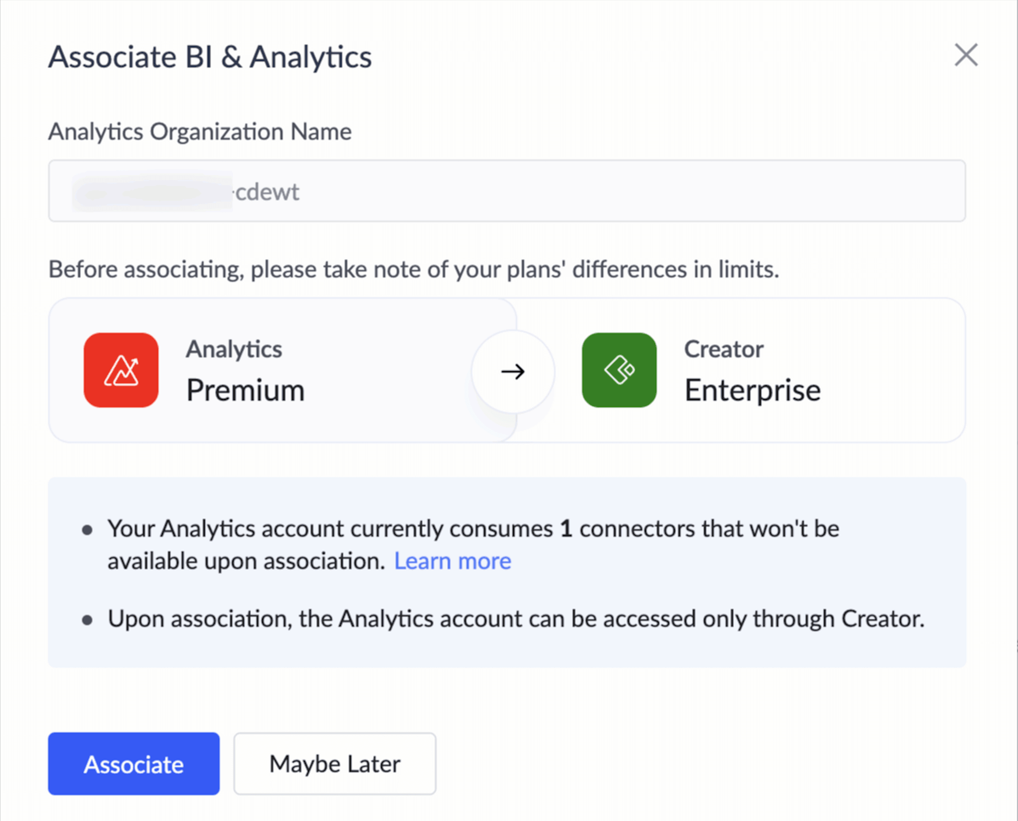Click the 'accessed only through Creator' note
The image size is (1018, 821).
pyautogui.click(x=515, y=619)
